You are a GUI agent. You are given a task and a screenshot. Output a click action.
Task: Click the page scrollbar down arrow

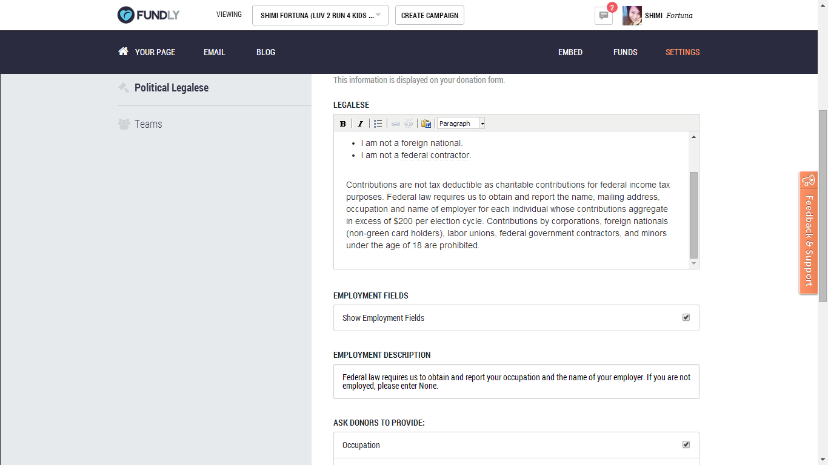[x=823, y=460]
